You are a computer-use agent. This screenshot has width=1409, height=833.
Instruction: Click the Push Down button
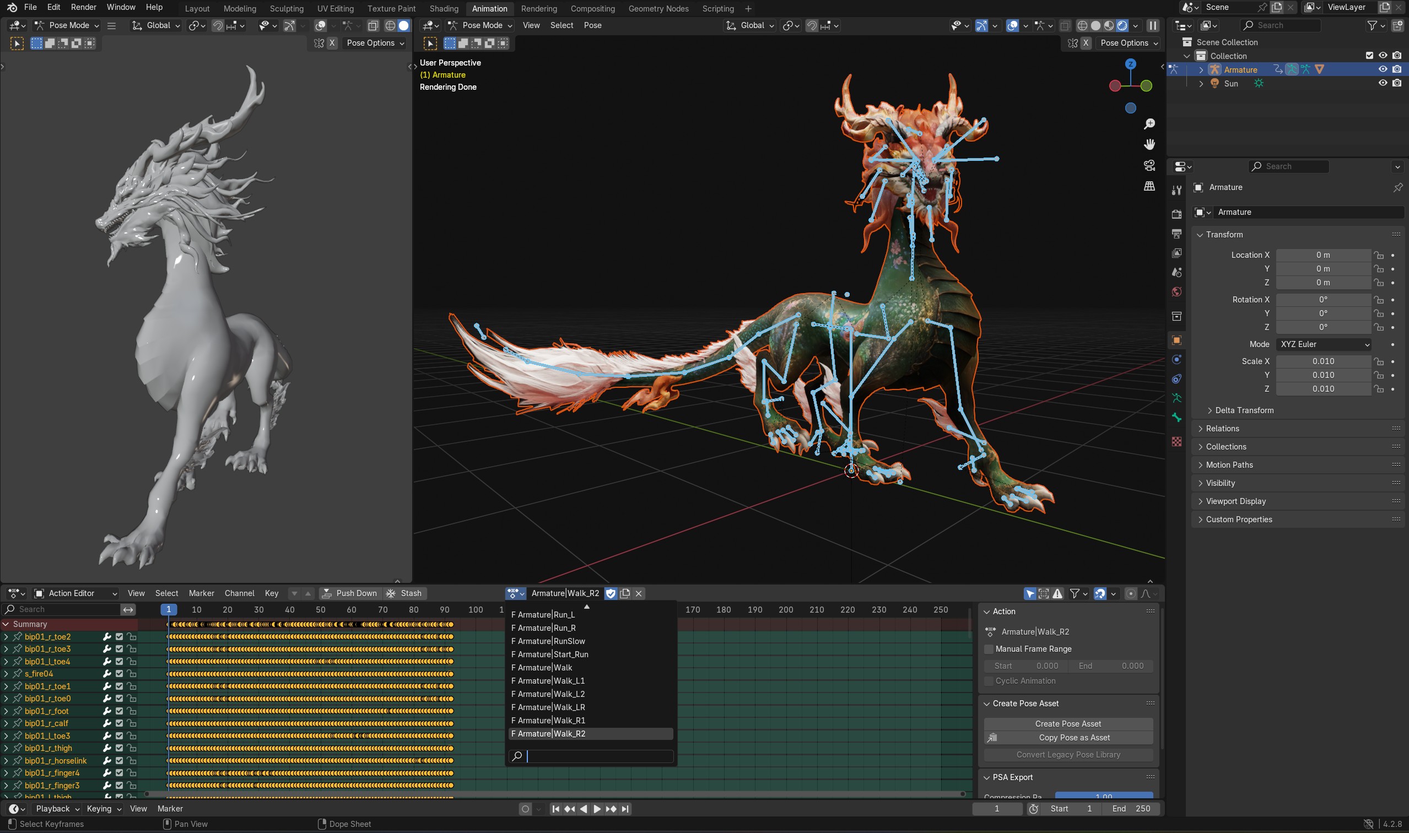coord(350,593)
